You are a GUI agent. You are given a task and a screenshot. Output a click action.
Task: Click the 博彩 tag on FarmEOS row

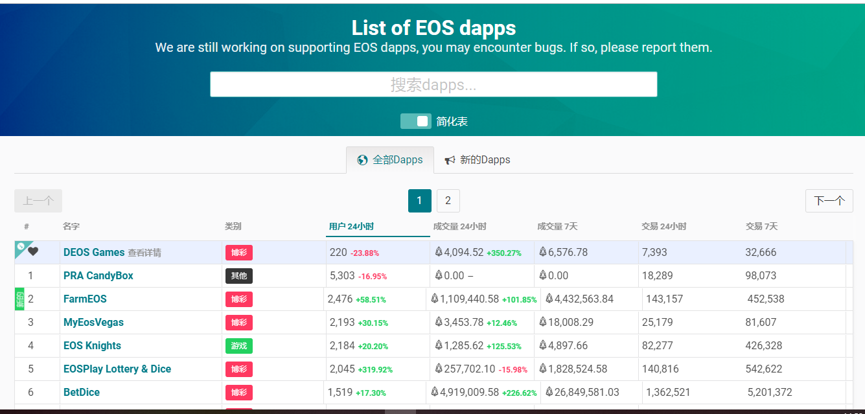tap(239, 299)
